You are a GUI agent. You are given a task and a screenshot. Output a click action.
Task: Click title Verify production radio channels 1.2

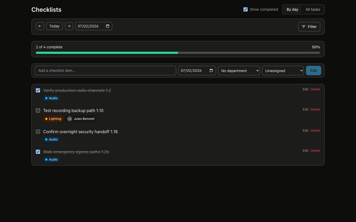(x=77, y=90)
